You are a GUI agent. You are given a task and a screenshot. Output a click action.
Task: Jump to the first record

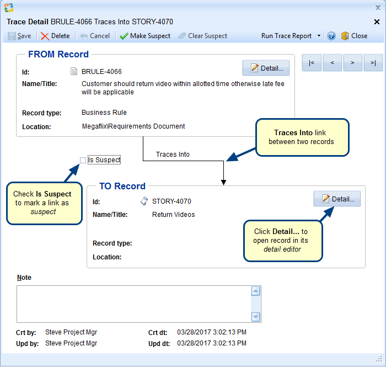(312, 63)
